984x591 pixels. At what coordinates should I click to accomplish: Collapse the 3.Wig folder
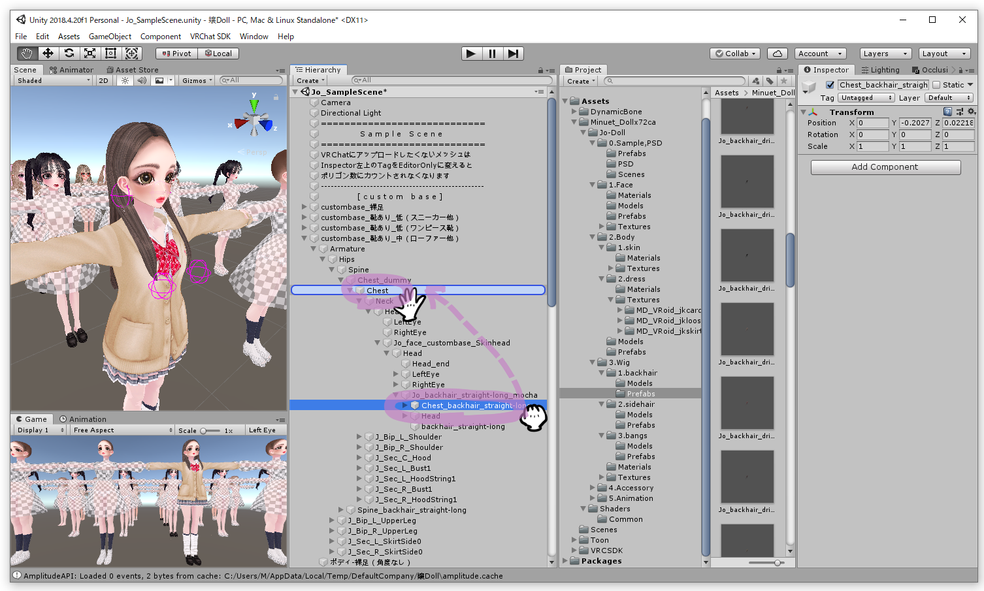coord(593,362)
